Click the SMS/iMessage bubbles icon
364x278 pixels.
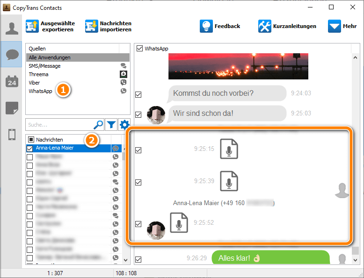click(124, 66)
